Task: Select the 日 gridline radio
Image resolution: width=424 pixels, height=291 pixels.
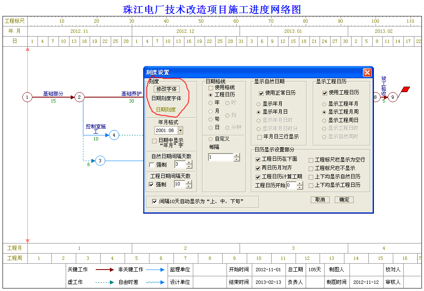Action: (x=211, y=128)
